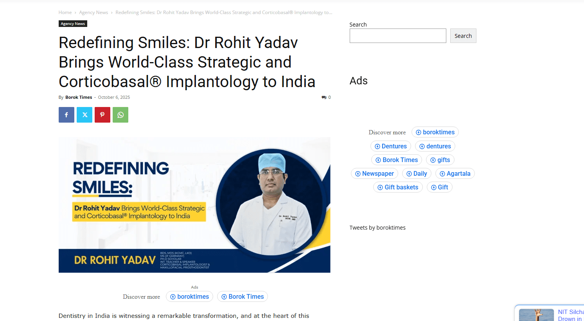This screenshot has height=321, width=584.
Task: Click the Search button in the sidebar
Action: (x=463, y=36)
